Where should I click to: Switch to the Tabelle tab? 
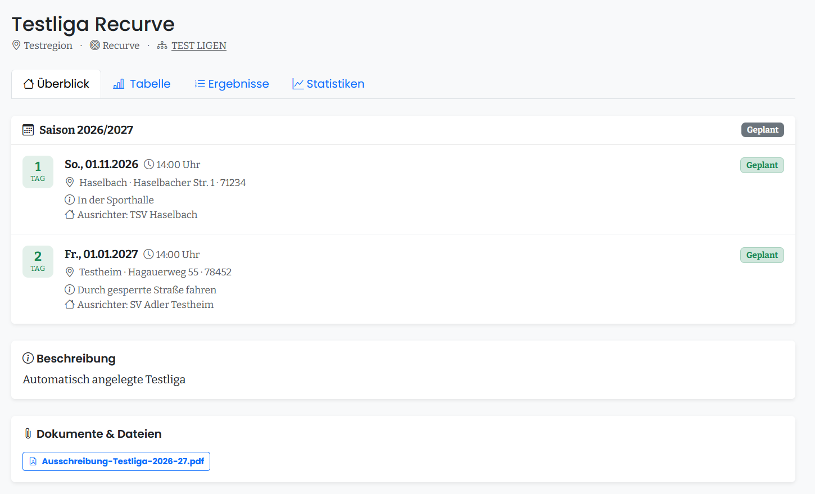pos(142,84)
